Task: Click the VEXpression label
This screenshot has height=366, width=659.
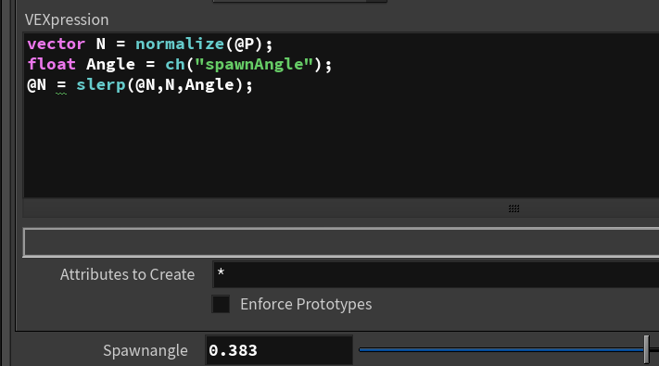Action: pyautogui.click(x=67, y=19)
